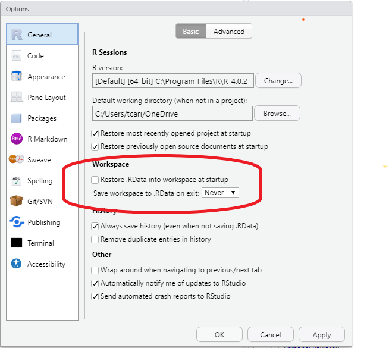Screen dimensions: 389x348
Task: Open the Accessibility options icon
Action: (x=17, y=264)
